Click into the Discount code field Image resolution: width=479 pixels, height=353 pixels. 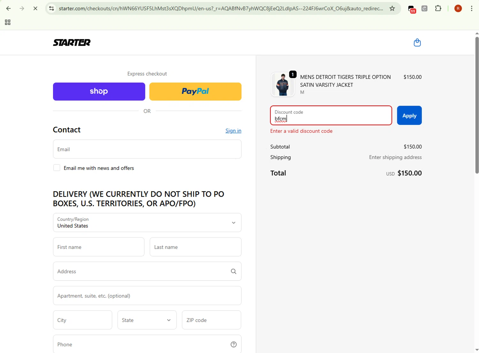[x=331, y=116]
